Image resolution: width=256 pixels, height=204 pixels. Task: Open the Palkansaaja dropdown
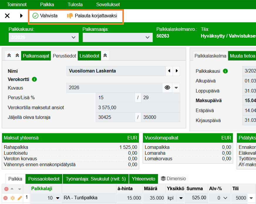(x=117, y=37)
